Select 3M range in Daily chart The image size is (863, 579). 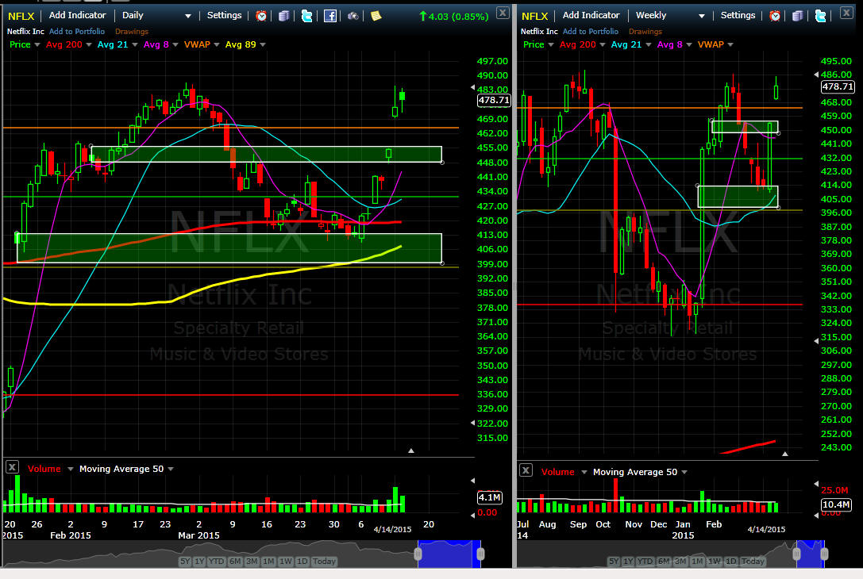[x=252, y=562]
